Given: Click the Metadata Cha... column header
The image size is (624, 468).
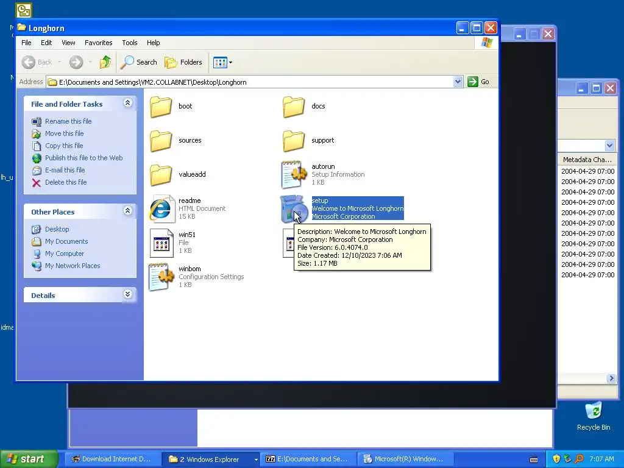Looking at the screenshot, I should [587, 160].
